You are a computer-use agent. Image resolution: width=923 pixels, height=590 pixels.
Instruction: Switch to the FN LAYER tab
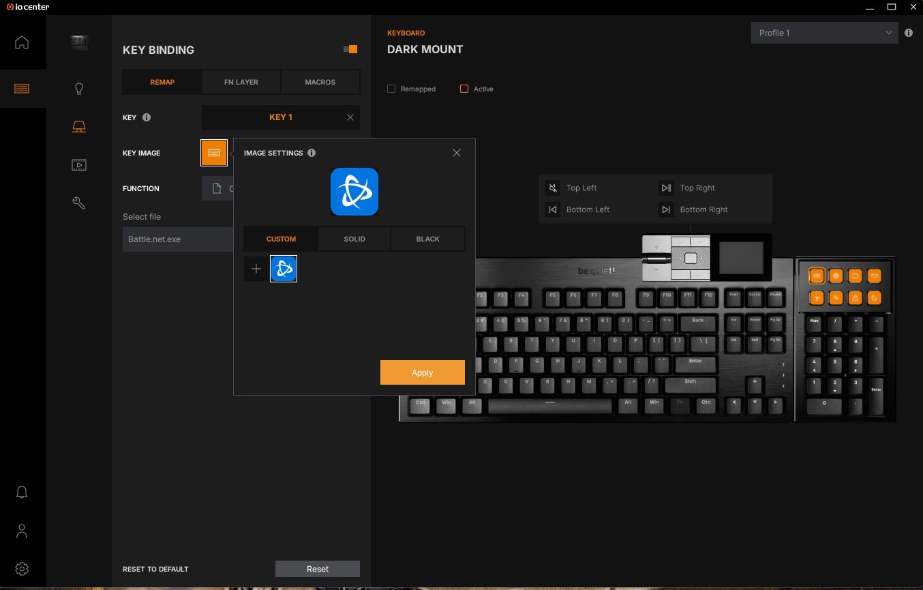241,82
